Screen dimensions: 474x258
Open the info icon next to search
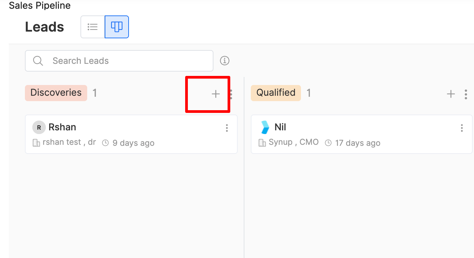point(225,61)
